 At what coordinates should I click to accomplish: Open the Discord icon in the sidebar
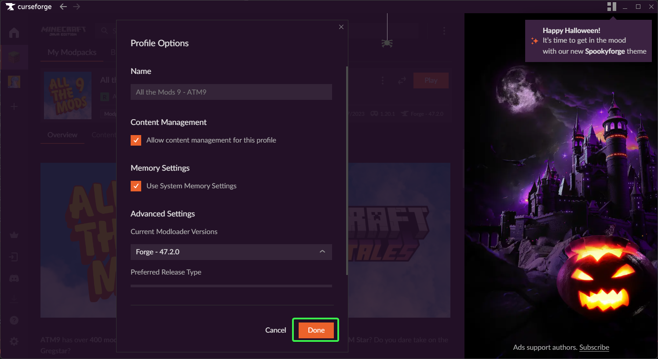tap(14, 278)
